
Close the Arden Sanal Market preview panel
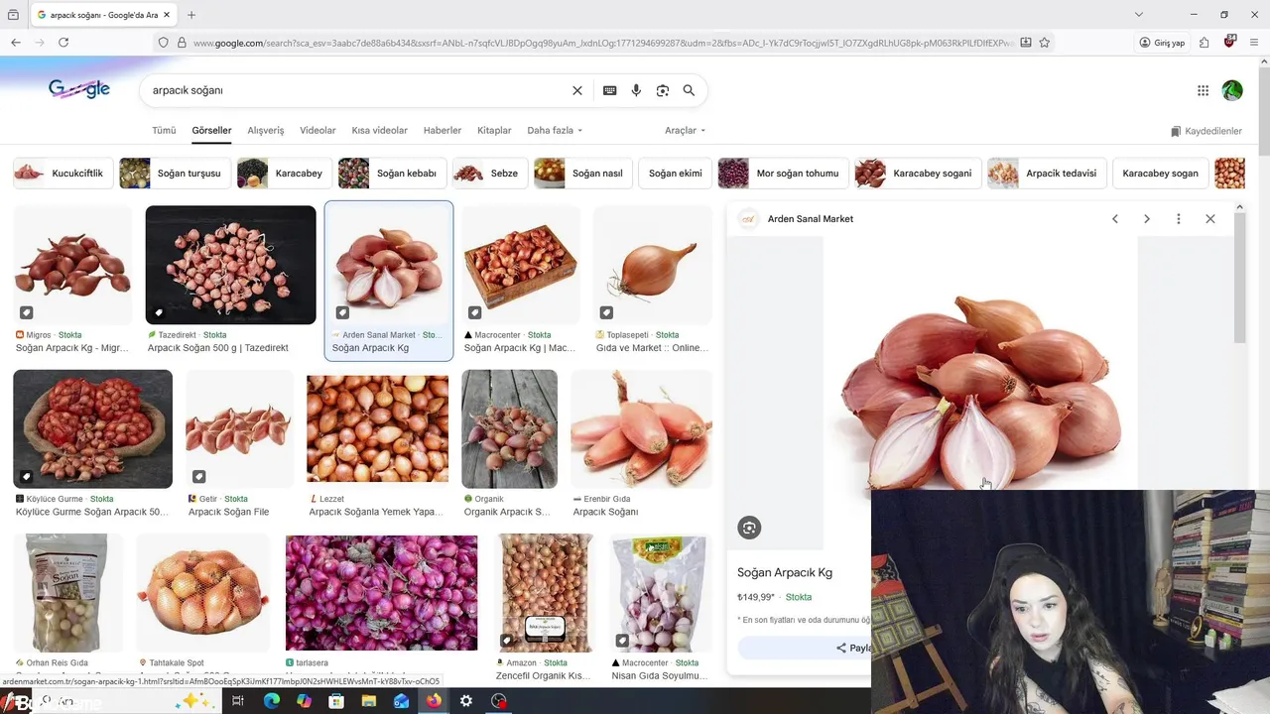(x=1210, y=219)
